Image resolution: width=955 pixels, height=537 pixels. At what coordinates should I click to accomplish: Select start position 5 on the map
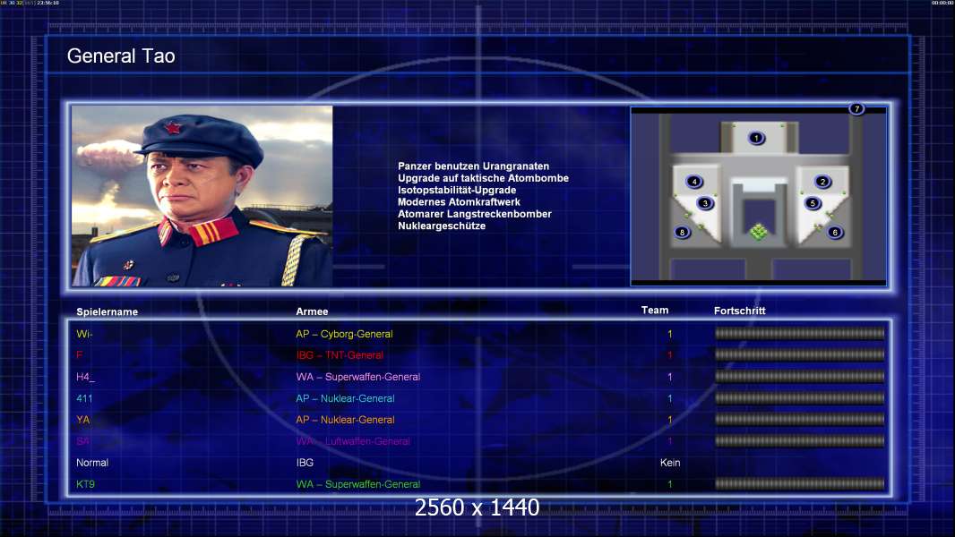tap(812, 203)
